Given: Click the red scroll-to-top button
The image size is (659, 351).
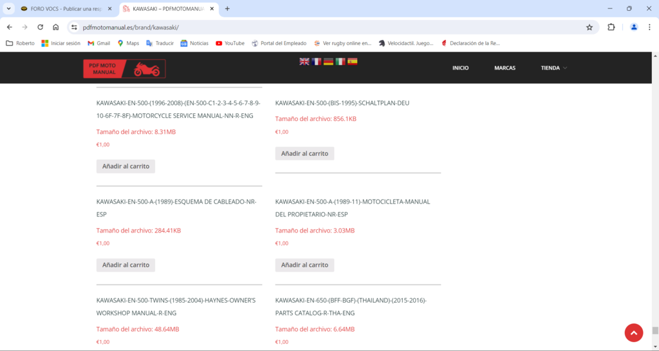Looking at the screenshot, I should [634, 333].
